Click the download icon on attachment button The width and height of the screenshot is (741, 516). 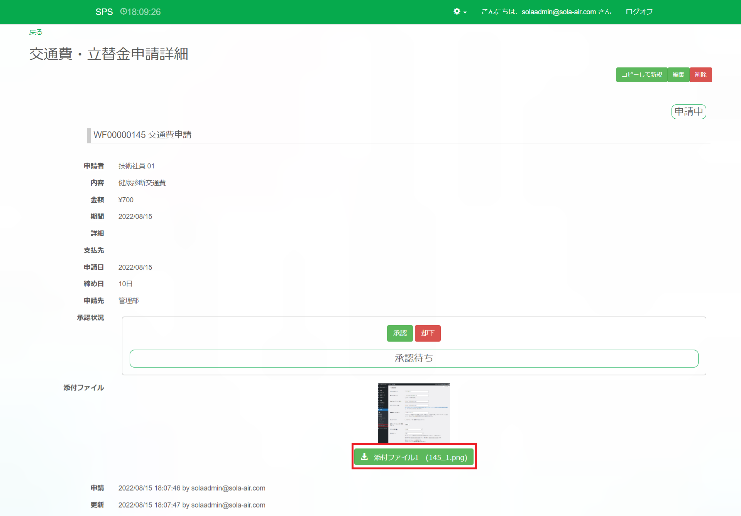click(x=364, y=457)
